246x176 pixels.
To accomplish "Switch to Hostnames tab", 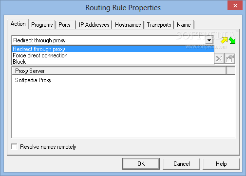I will tap(128, 25).
